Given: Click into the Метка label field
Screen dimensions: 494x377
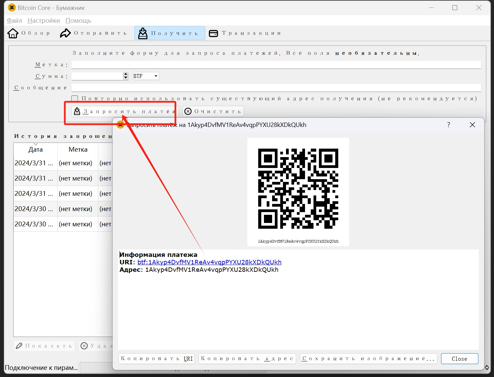Looking at the screenshot, I should (x=276, y=64).
